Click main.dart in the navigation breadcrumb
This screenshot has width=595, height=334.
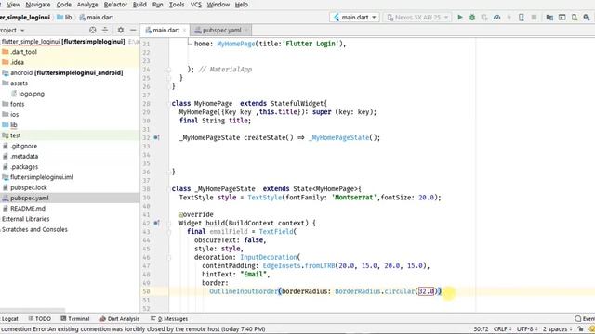(99, 18)
